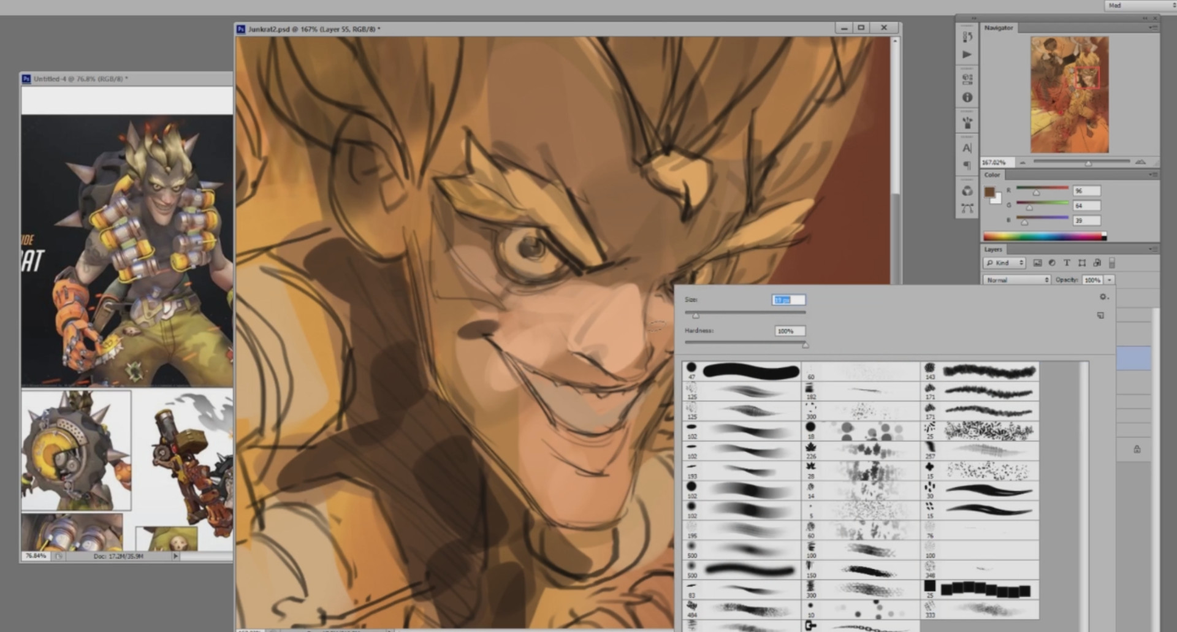Switch to the Layers tab

coord(993,249)
